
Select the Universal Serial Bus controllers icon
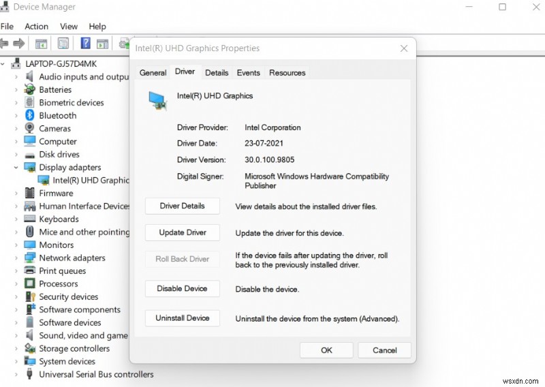pyautogui.click(x=29, y=374)
